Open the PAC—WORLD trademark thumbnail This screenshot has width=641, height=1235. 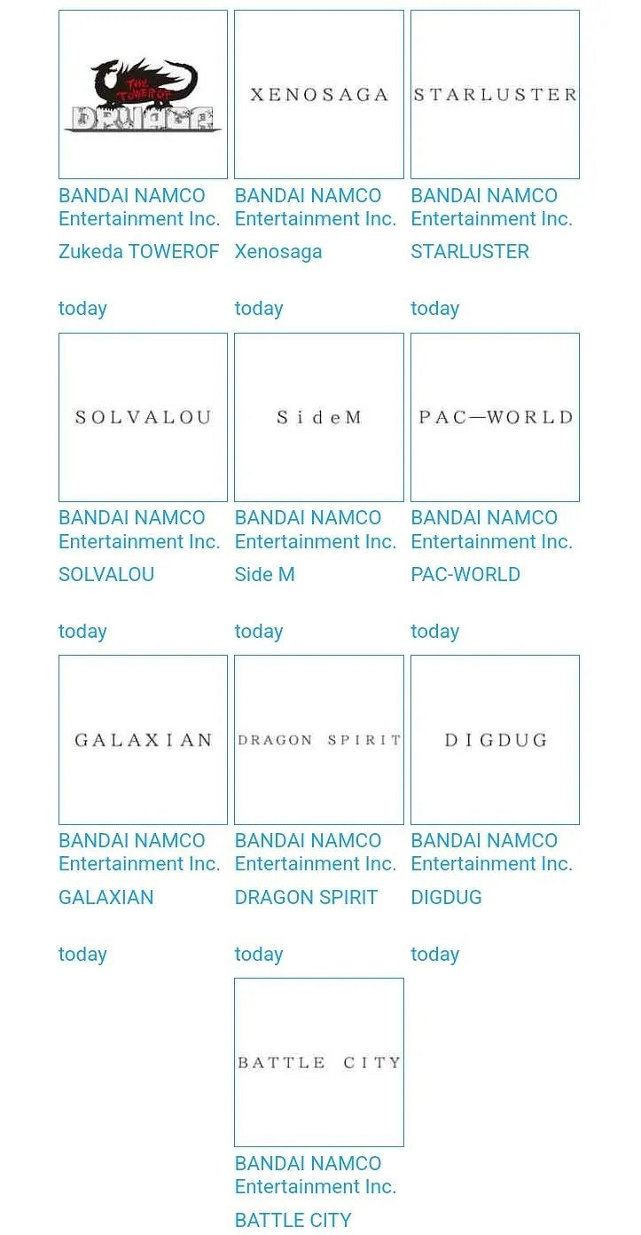point(495,417)
